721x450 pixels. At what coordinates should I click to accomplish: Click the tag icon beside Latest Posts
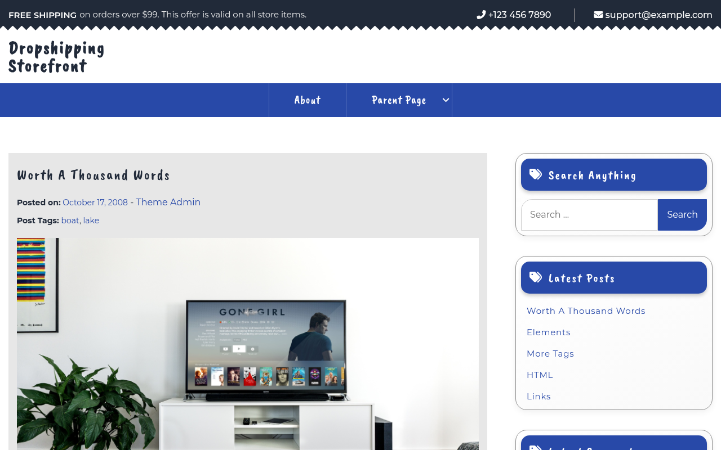coord(536,277)
